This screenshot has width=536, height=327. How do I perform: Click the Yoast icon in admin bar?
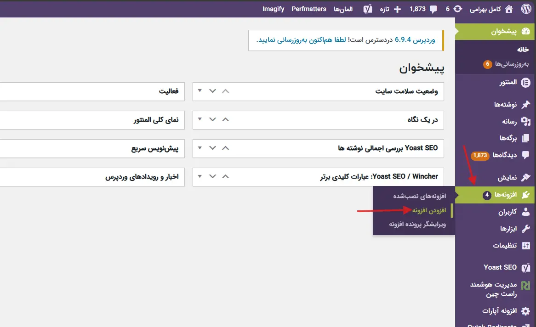(367, 9)
